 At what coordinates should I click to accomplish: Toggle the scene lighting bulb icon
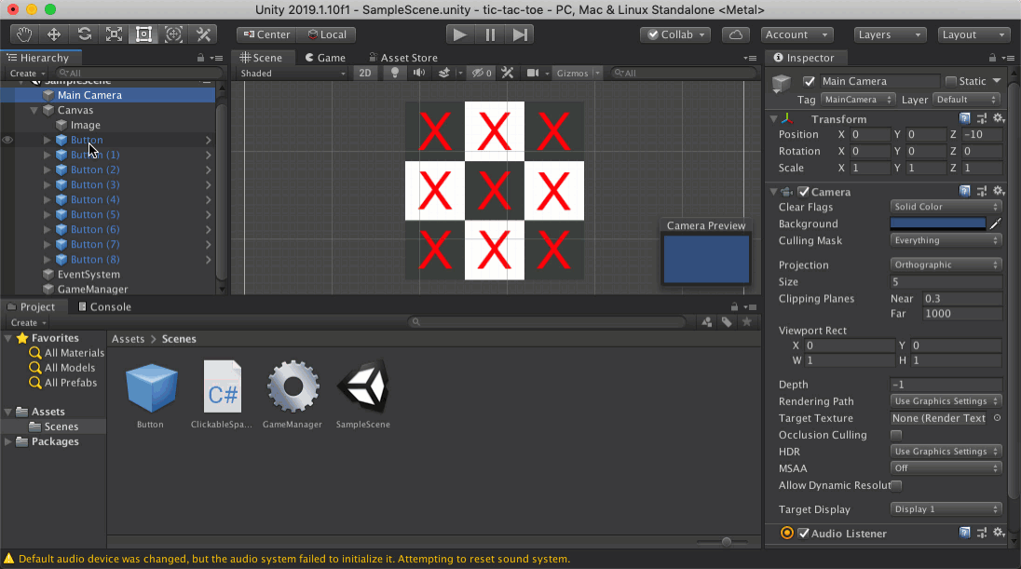(x=395, y=73)
